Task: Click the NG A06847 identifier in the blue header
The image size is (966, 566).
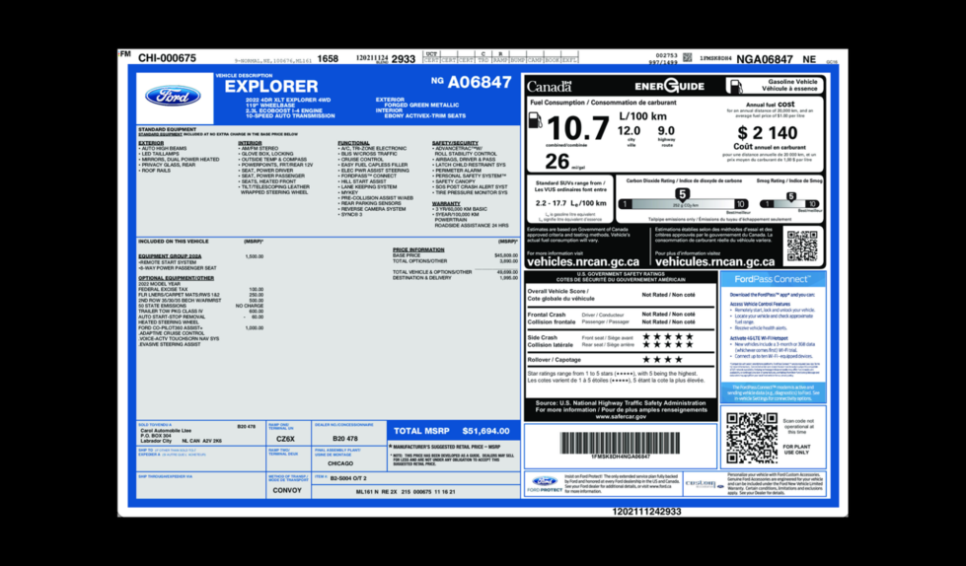Action: point(472,83)
